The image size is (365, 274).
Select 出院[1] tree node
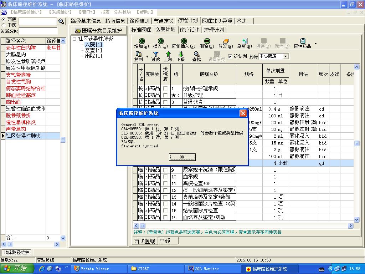93,56
